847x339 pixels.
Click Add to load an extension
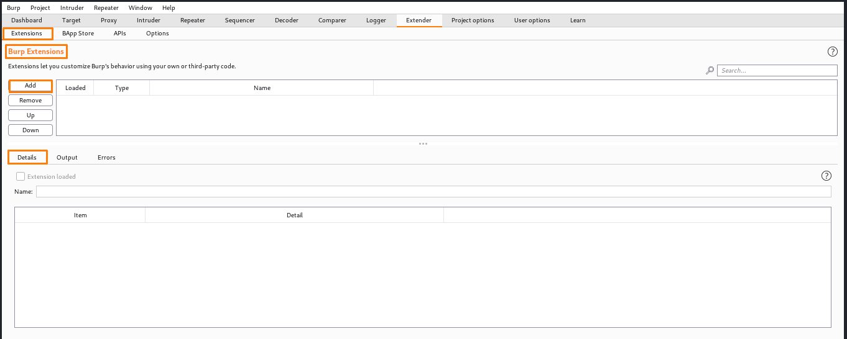tap(30, 86)
